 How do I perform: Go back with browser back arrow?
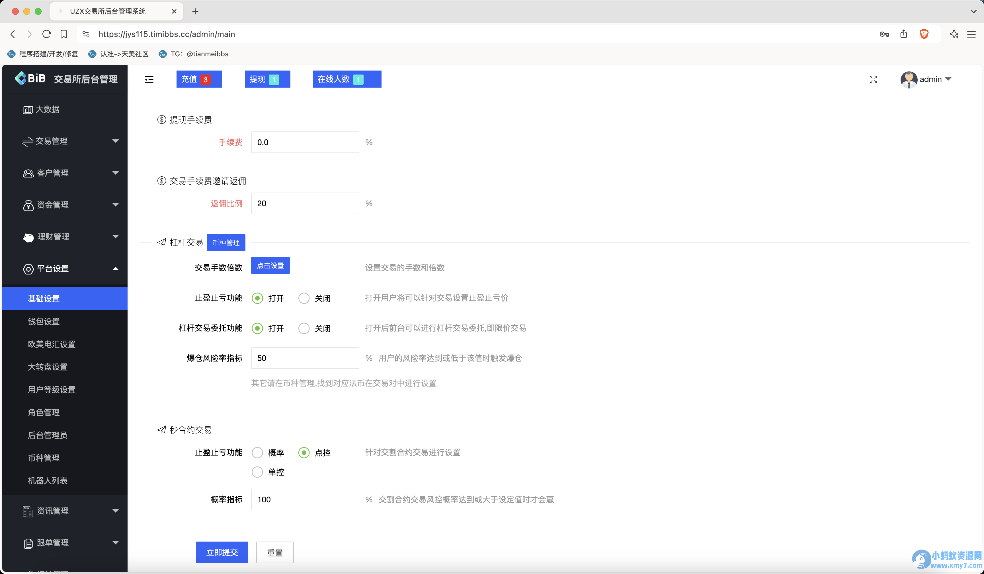[x=13, y=34]
